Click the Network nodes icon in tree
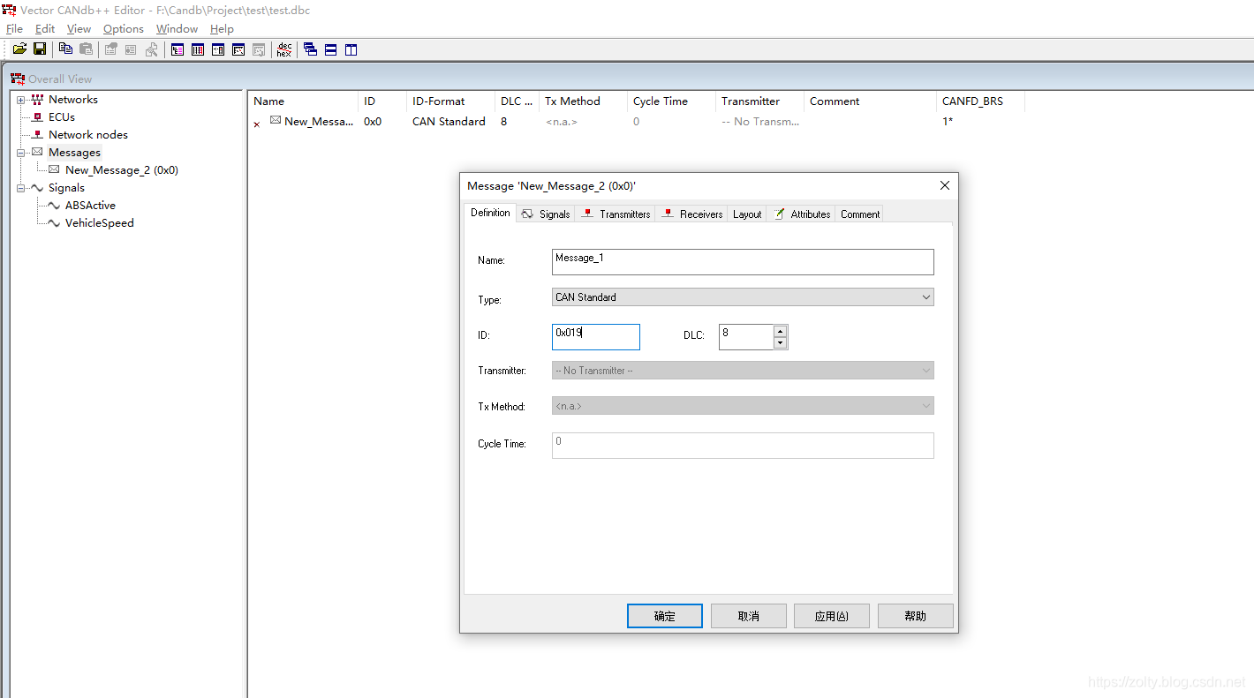Screen dimensions: 1254x698 click(x=37, y=134)
